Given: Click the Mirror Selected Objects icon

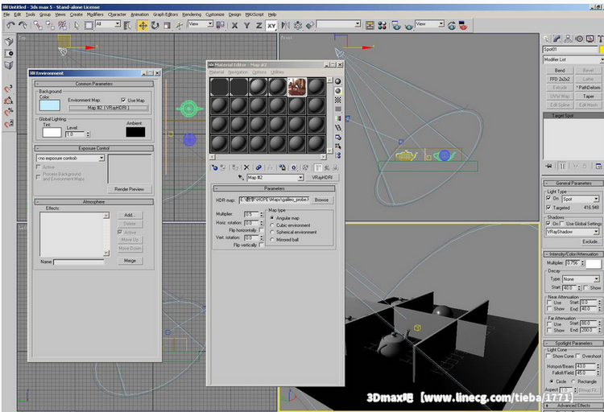Looking at the screenshot, I should [x=285, y=26].
